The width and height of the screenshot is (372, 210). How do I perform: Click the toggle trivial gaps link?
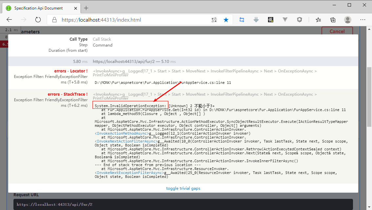click(183, 188)
